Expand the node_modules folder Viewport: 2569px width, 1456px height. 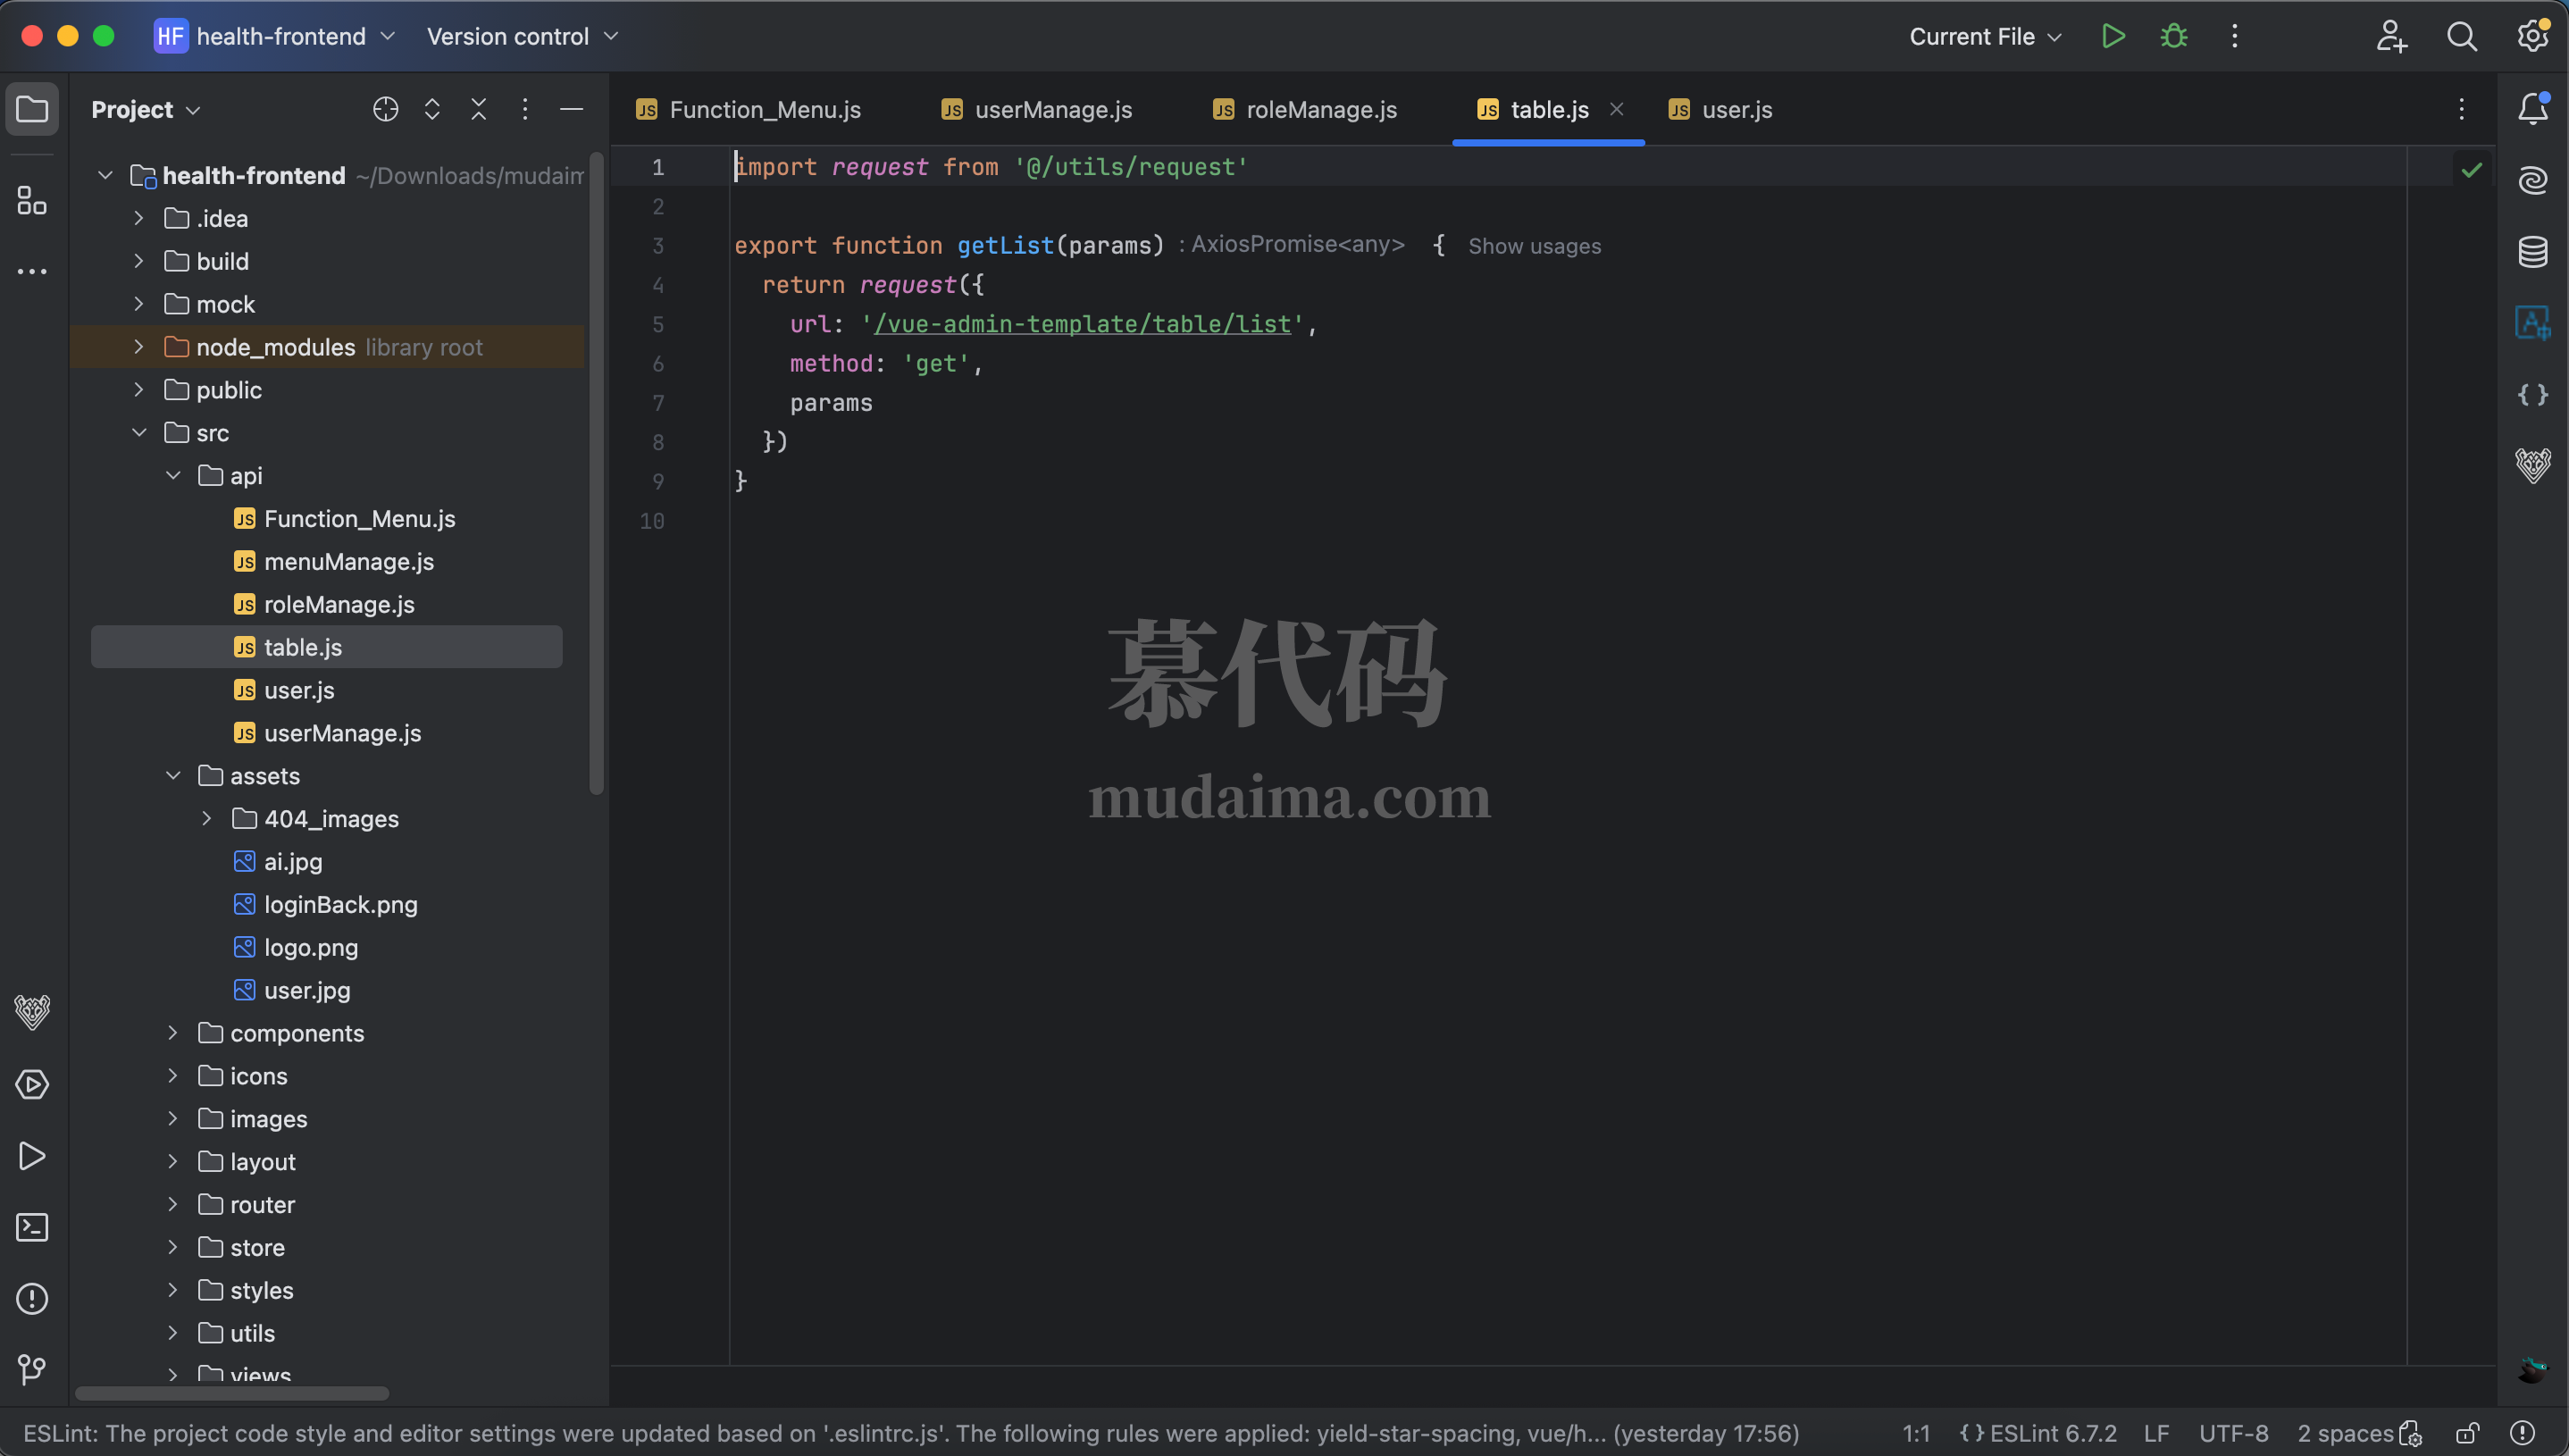(x=139, y=347)
